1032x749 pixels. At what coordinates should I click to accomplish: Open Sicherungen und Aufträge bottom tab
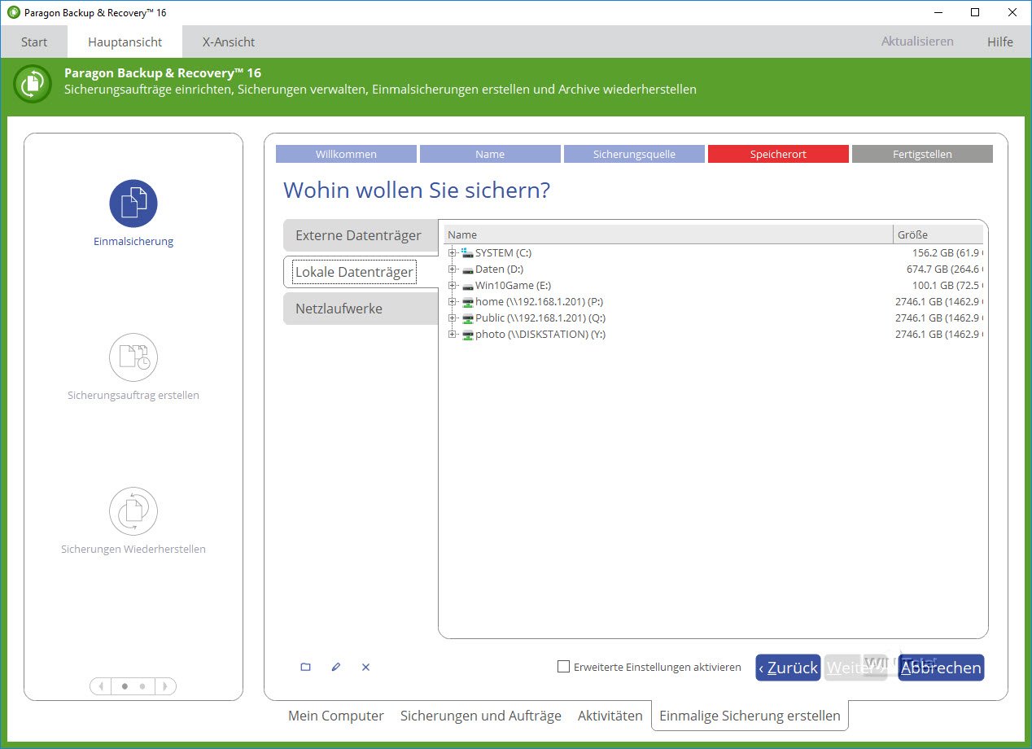pyautogui.click(x=481, y=716)
